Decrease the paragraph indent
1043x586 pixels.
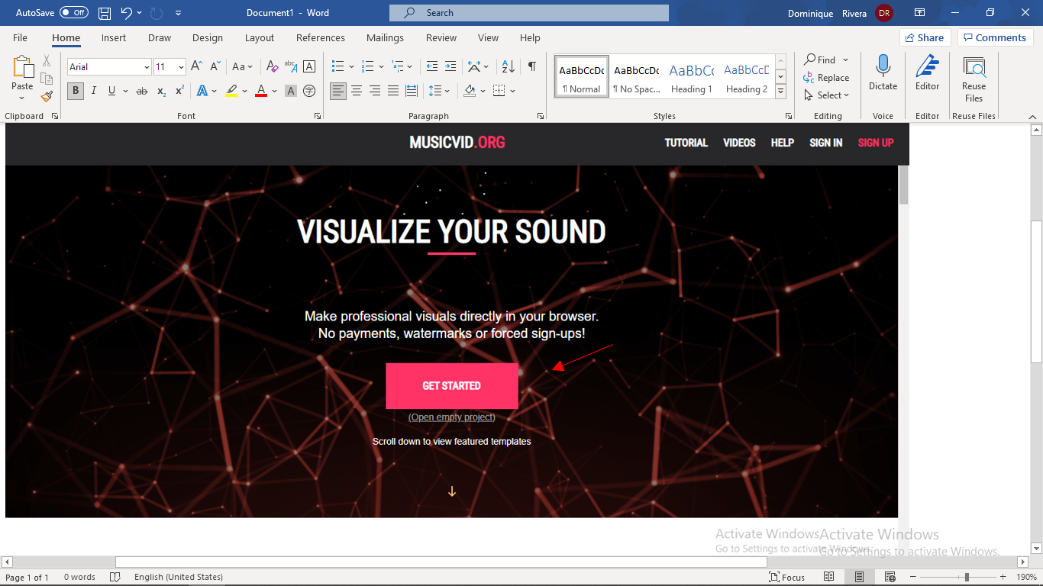click(432, 67)
